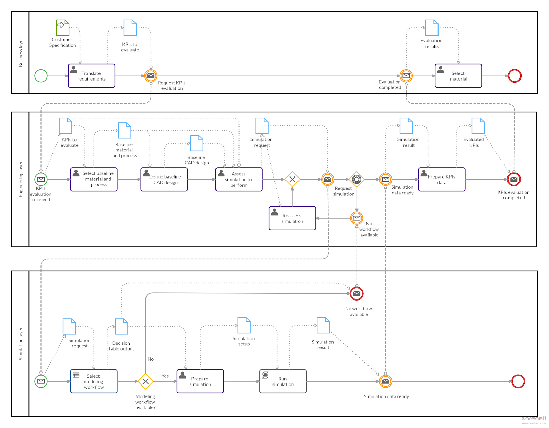Click the Select modeling workflow task
This screenshot has width=549, height=428.
click(x=94, y=381)
